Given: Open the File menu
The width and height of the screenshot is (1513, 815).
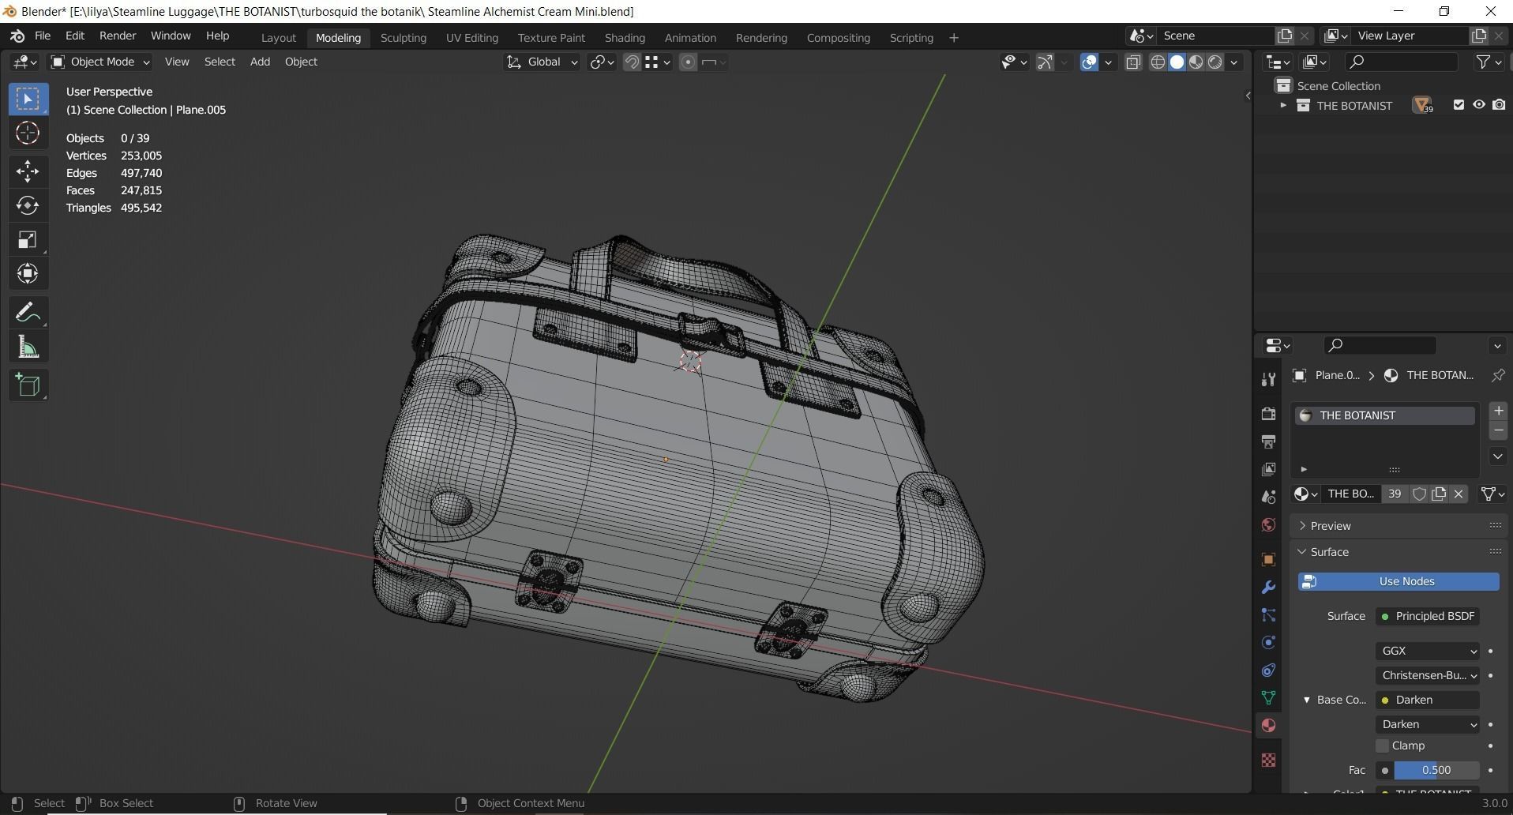Looking at the screenshot, I should tap(43, 36).
